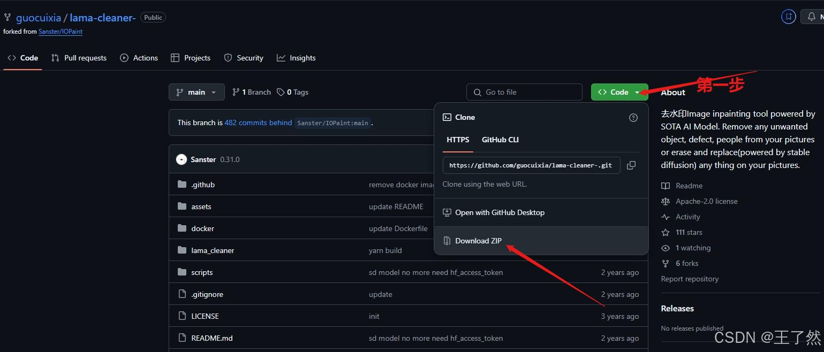Open the README.md file

click(212, 338)
